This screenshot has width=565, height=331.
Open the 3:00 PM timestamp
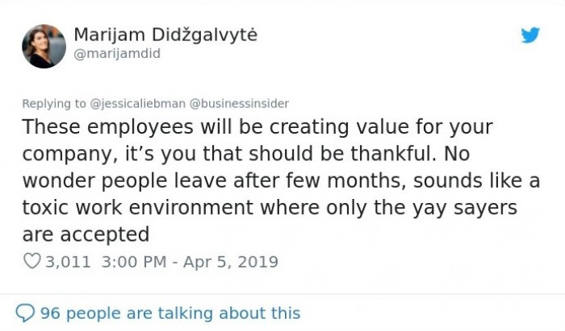point(134,262)
